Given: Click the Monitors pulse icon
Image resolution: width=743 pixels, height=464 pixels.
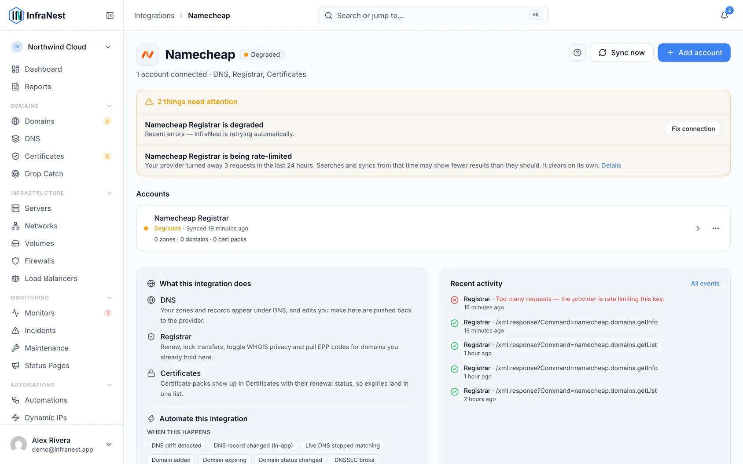Looking at the screenshot, I should coord(15,313).
